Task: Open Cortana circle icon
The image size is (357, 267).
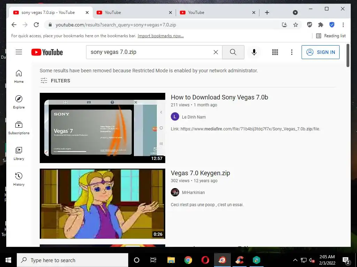Action: (x=137, y=260)
